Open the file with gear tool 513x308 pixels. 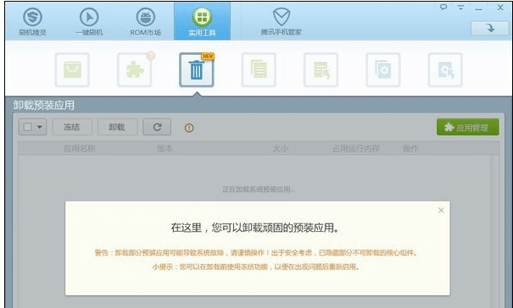[383, 70]
